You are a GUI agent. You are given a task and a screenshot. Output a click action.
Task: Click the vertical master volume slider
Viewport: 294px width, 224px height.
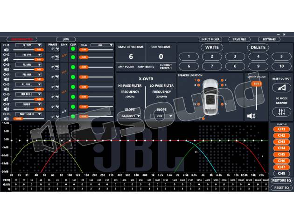point(257,96)
